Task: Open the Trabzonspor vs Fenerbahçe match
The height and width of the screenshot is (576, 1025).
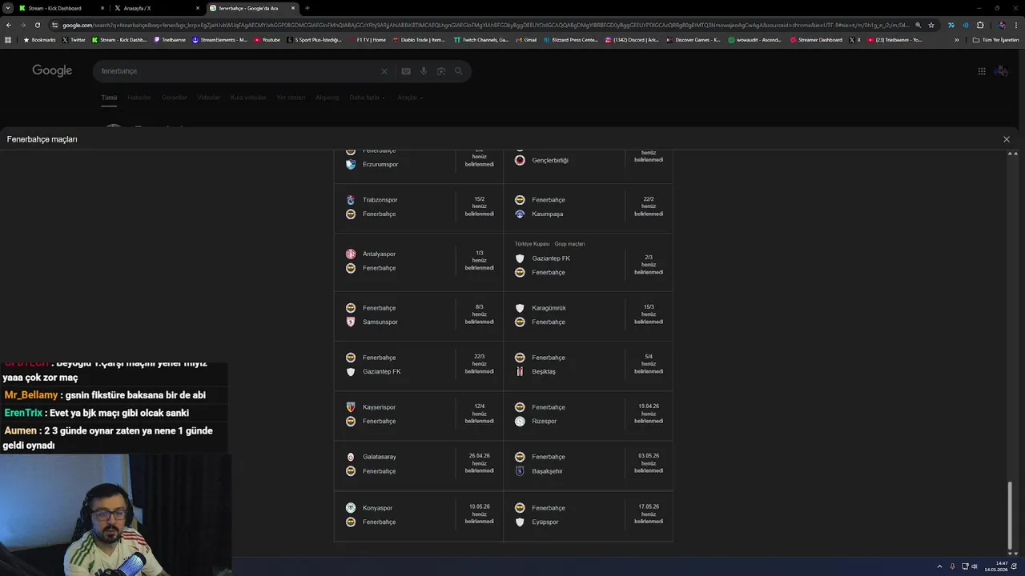Action: click(x=419, y=206)
